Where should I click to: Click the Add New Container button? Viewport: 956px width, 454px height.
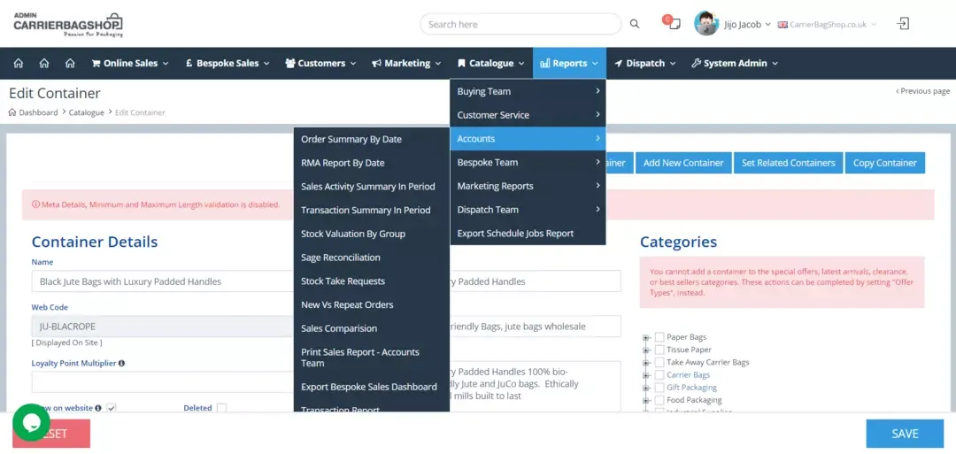point(683,163)
